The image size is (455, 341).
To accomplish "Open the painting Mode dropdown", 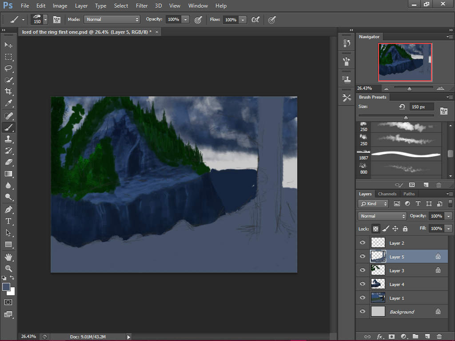I will click(x=112, y=20).
